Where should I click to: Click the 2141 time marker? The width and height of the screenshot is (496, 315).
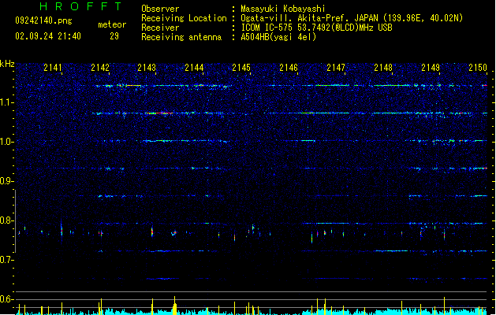click(x=53, y=68)
